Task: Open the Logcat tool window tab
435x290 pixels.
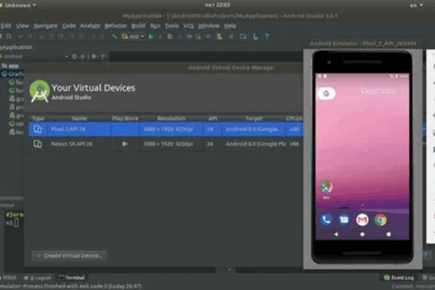Action: pos(38,278)
